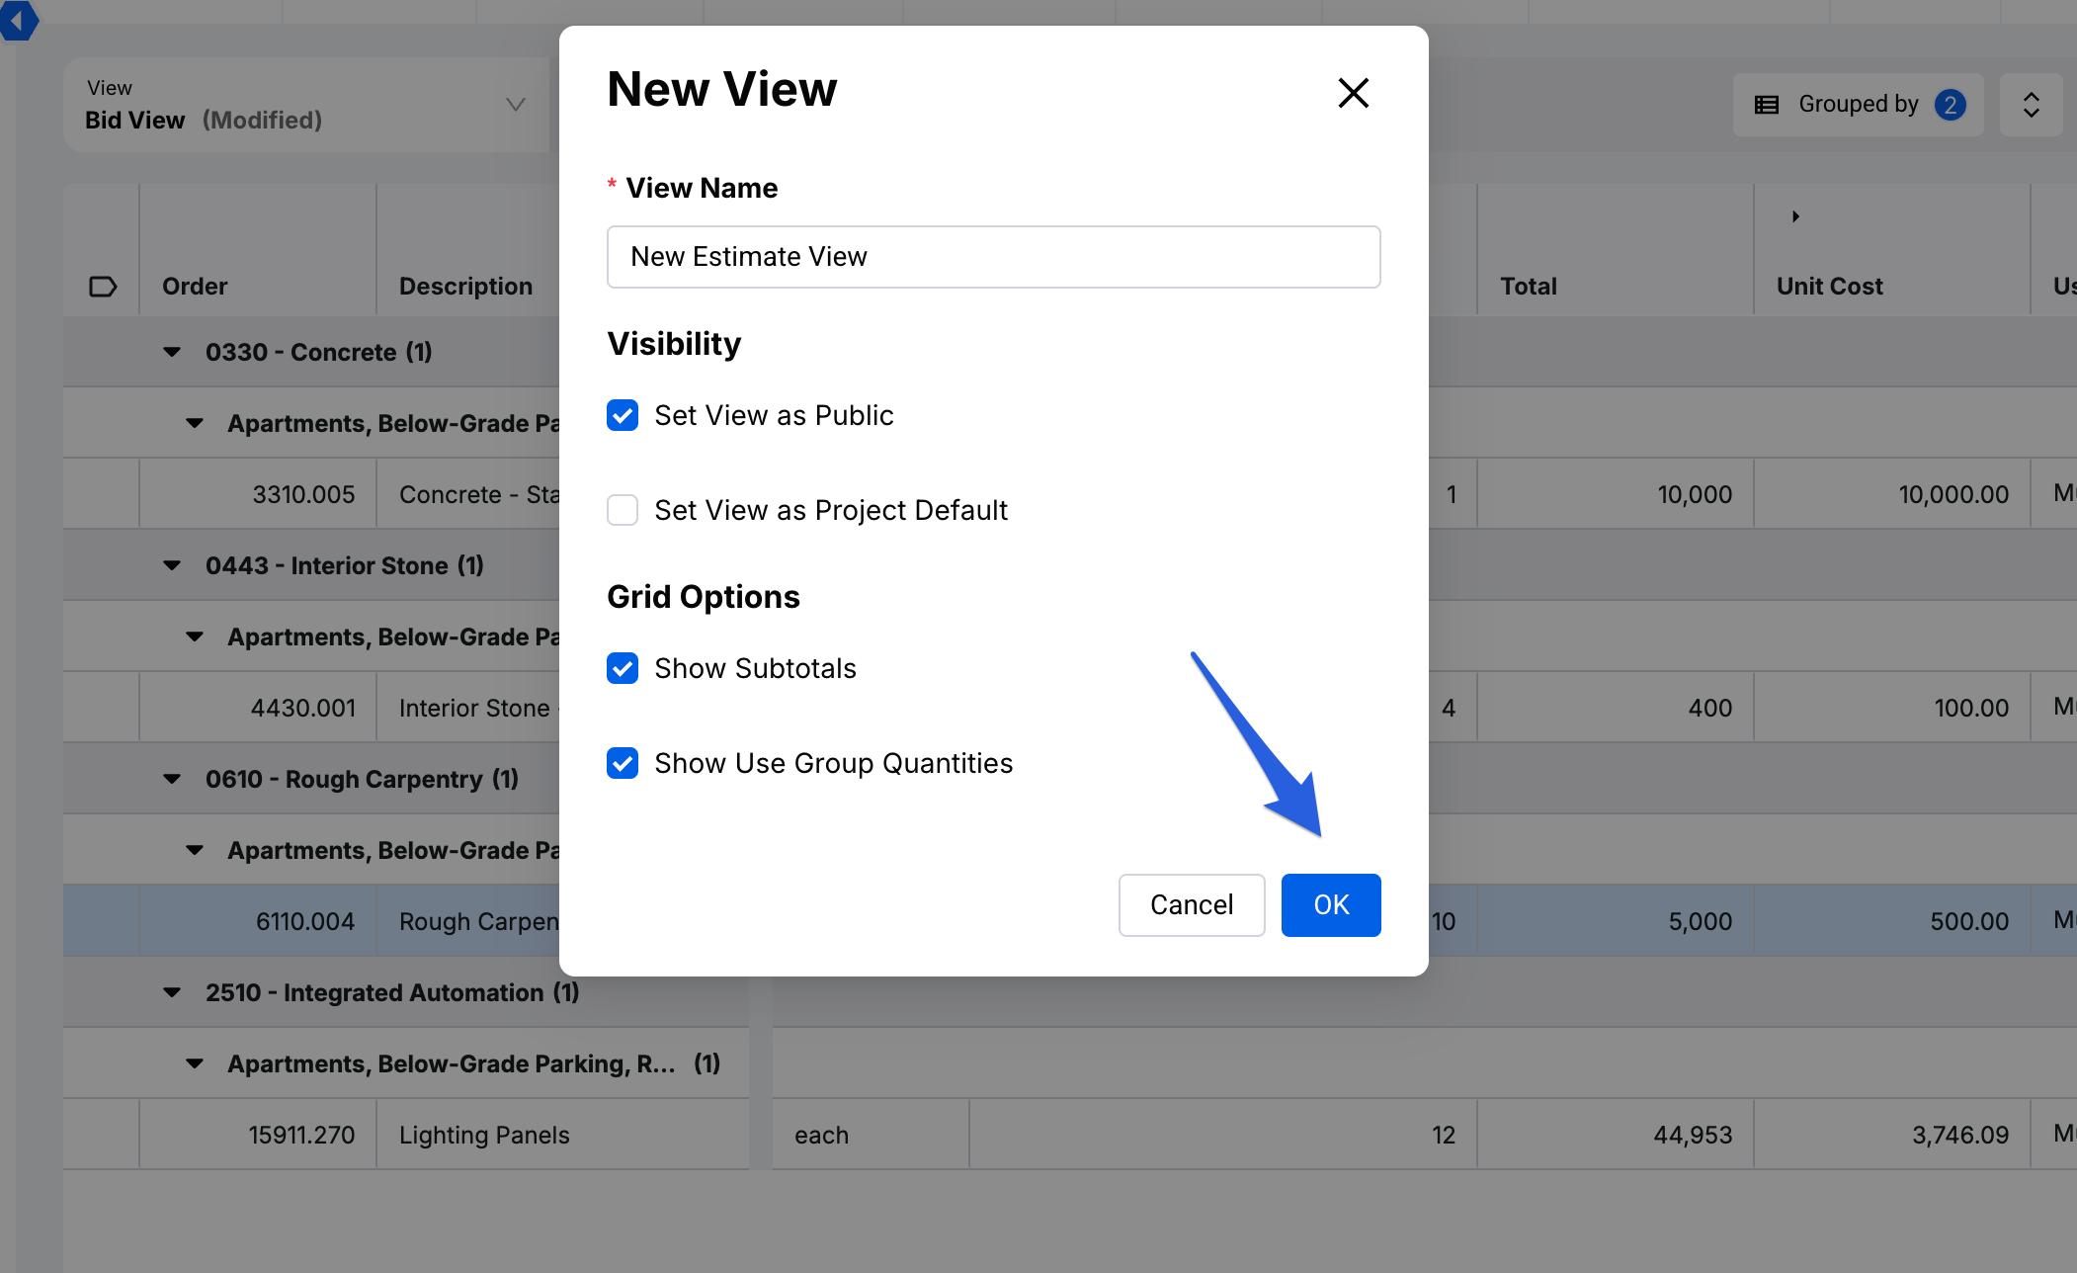Collapse the 0443 - Interior Stone group
The image size is (2077, 1273).
click(172, 565)
